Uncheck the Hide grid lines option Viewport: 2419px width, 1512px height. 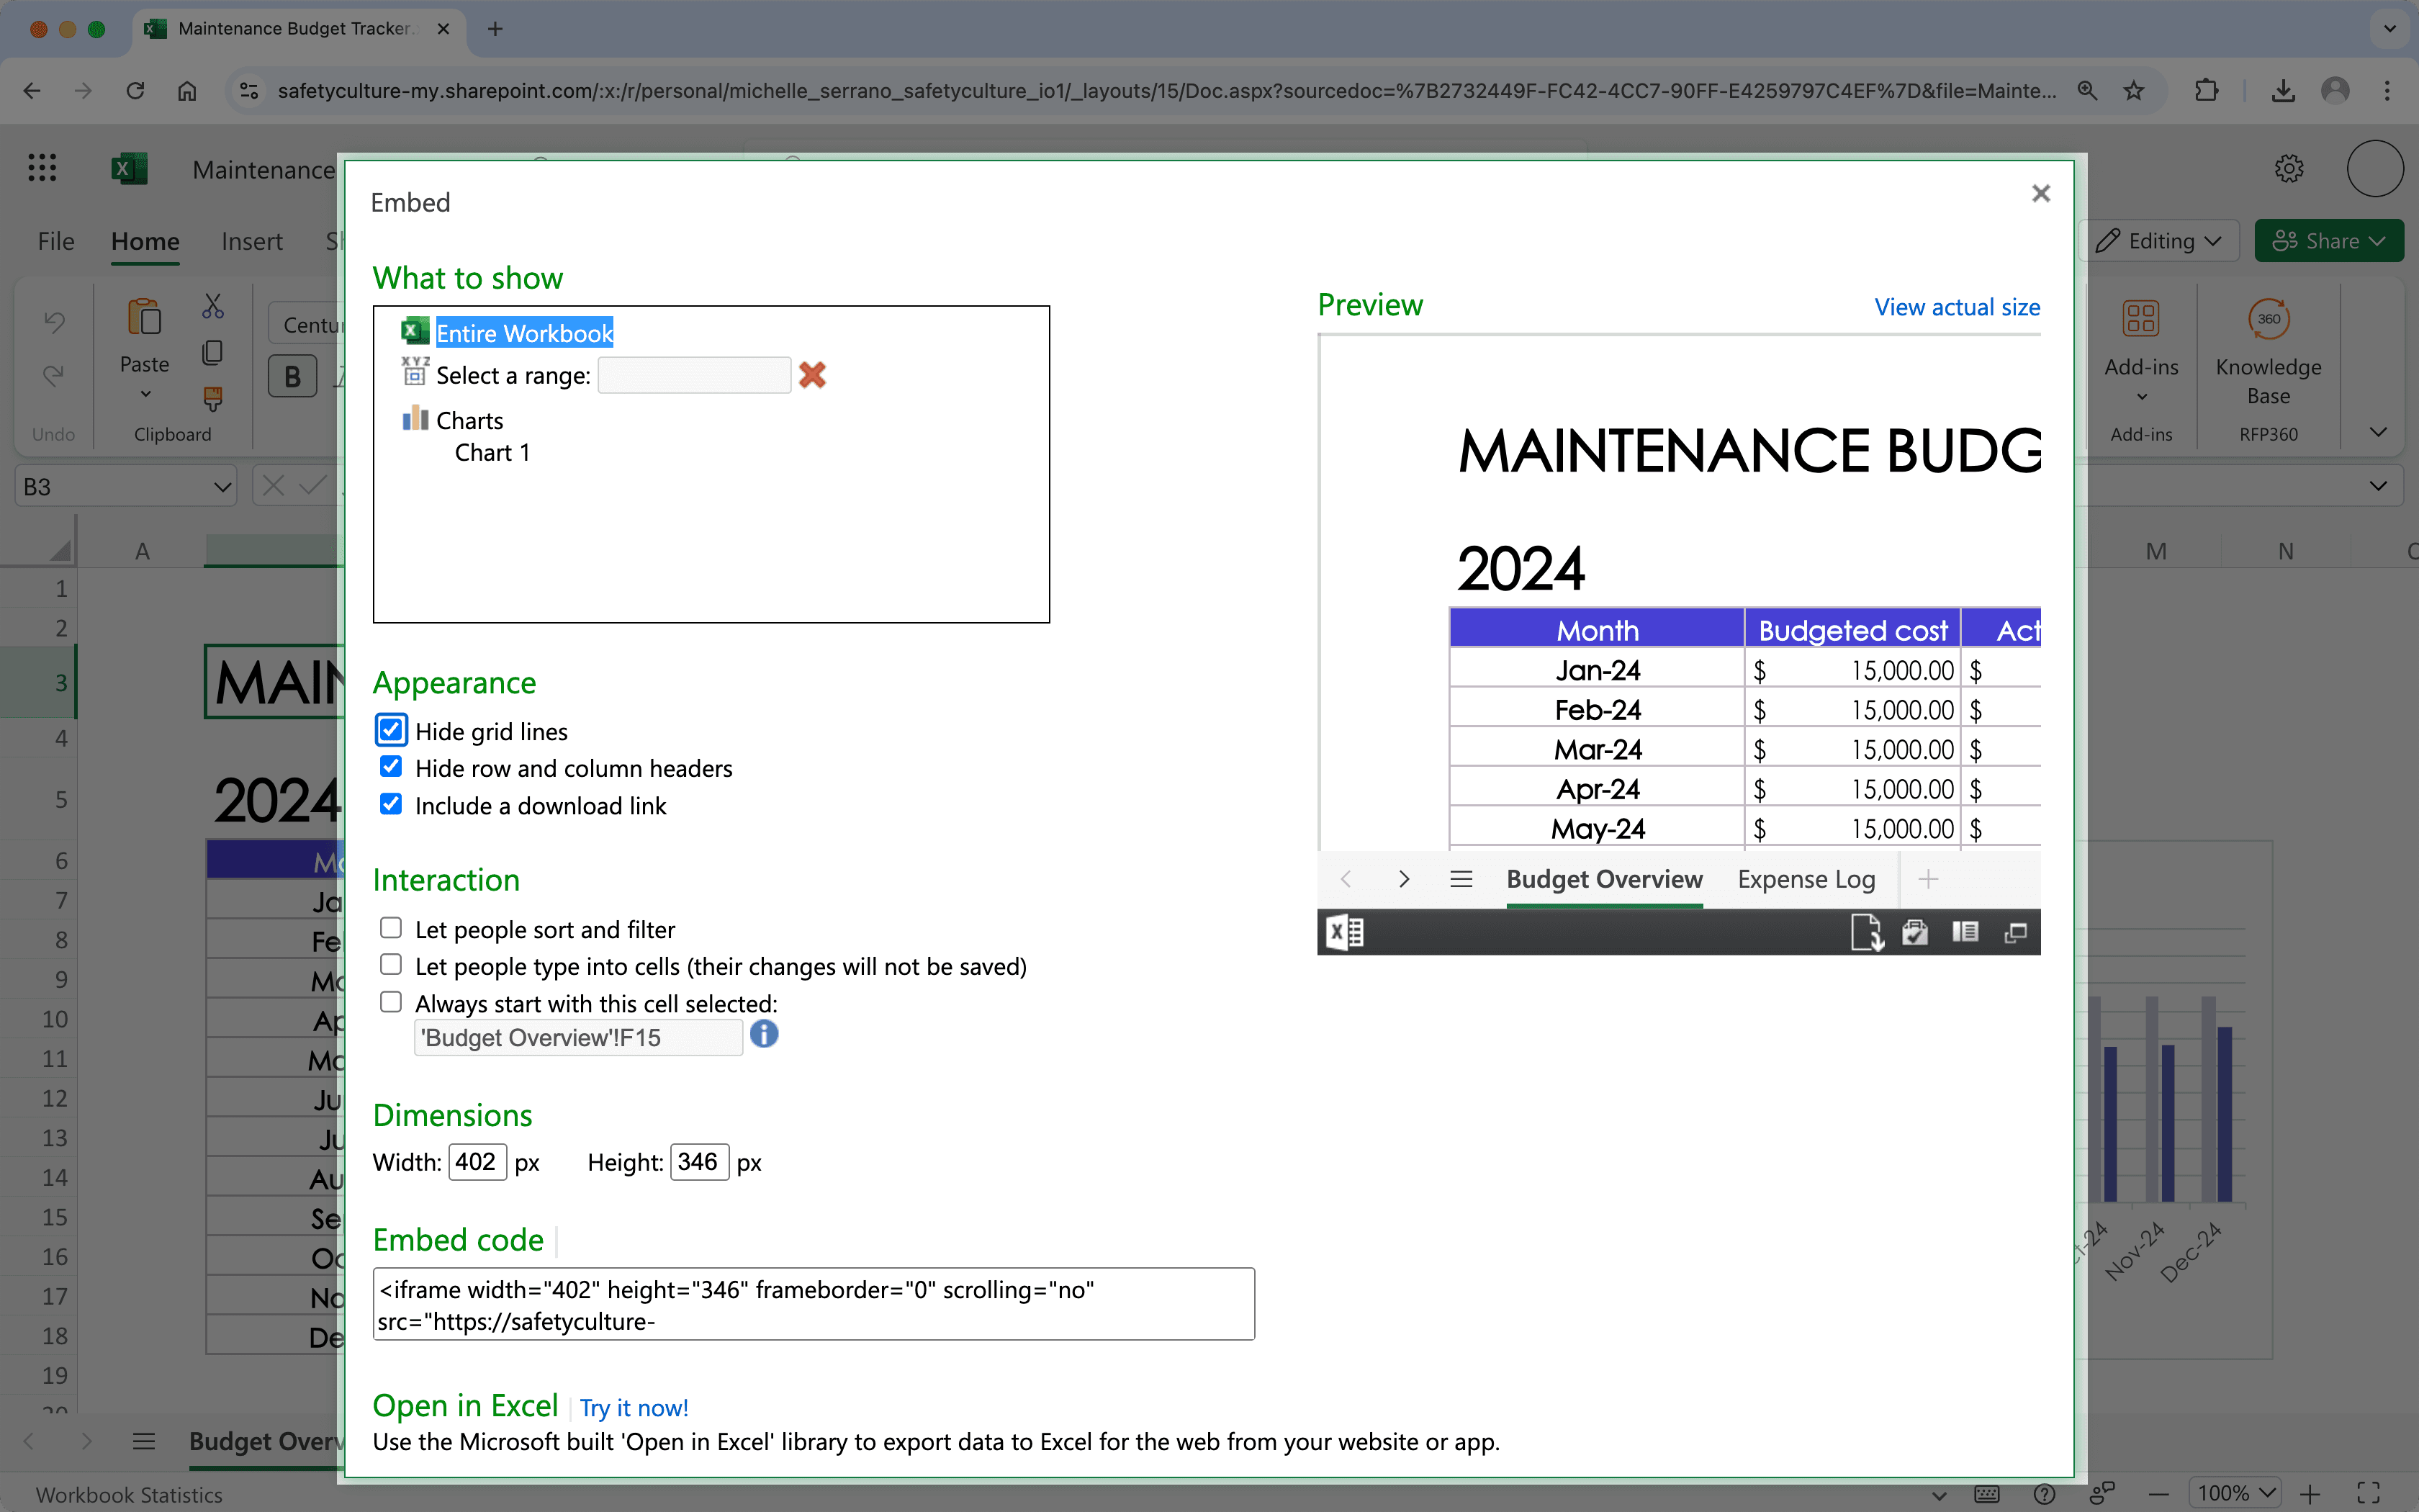[389, 730]
